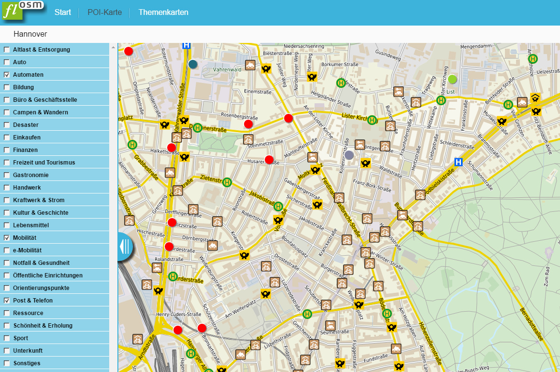Click the teal dot marker near Vahrenwald
Screen dimensions: 560x372
pos(193,64)
